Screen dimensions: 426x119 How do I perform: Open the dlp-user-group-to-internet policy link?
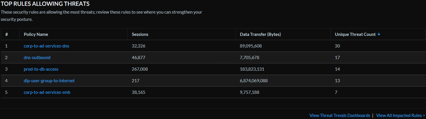[x=49, y=80]
